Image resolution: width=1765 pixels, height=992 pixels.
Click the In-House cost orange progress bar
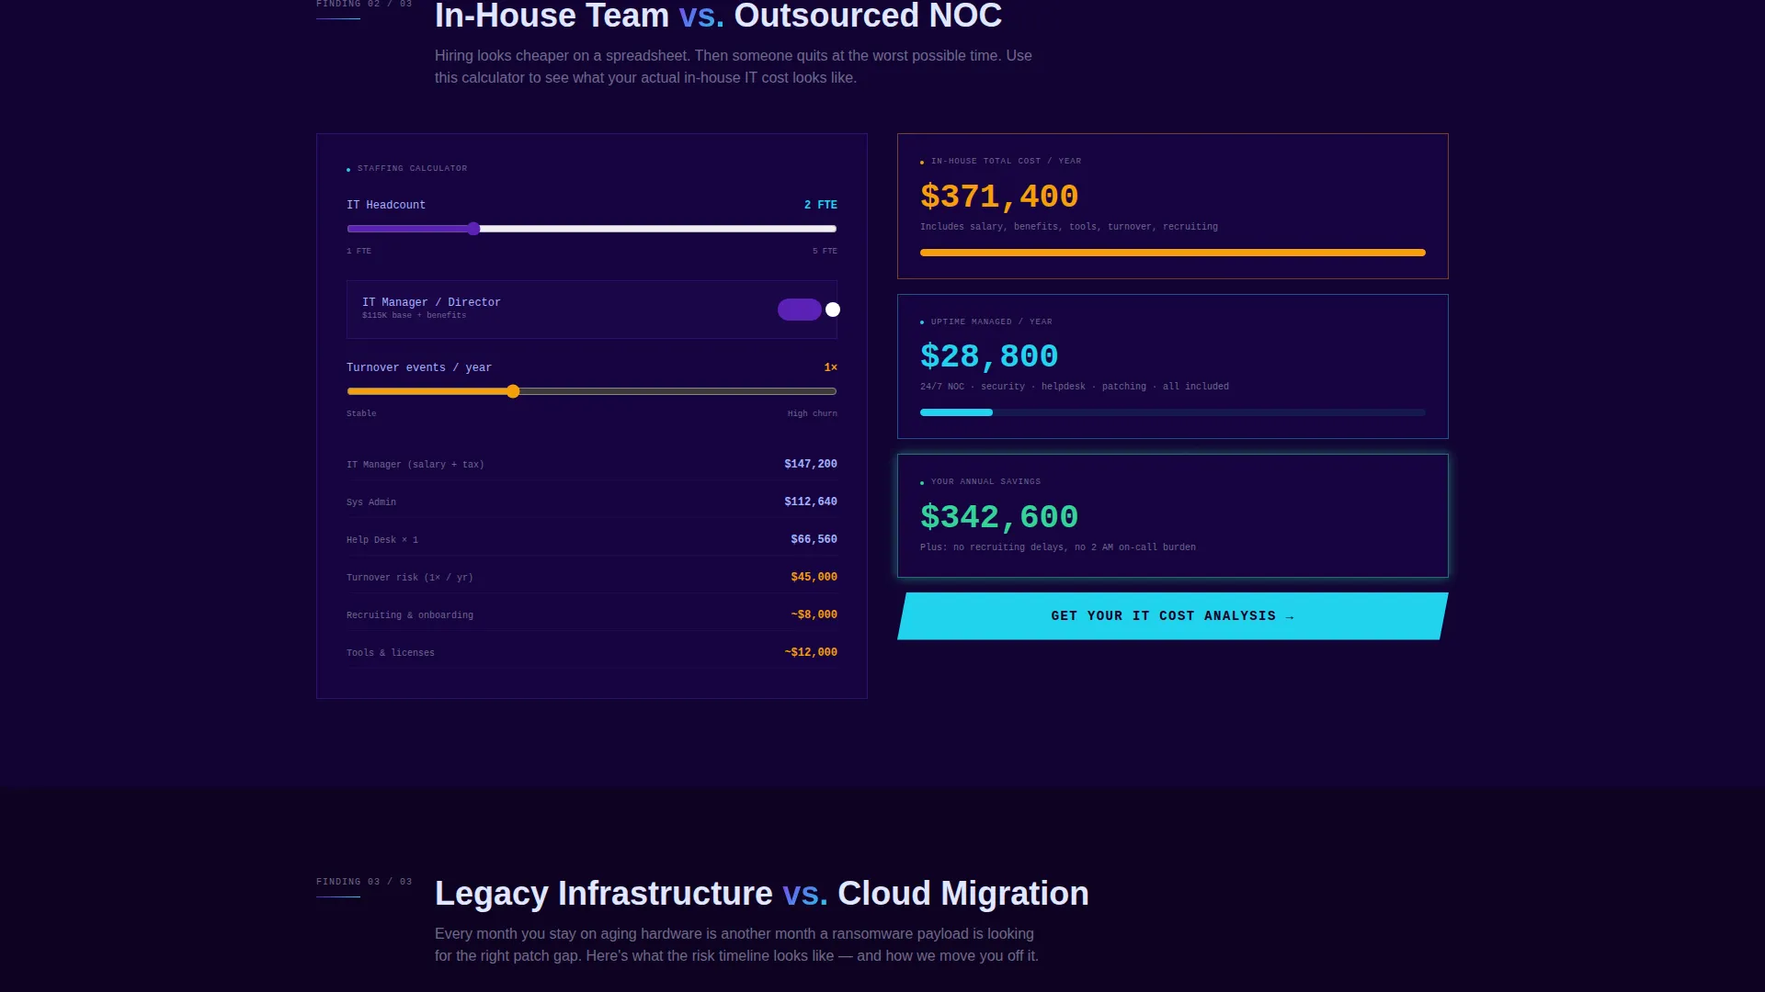click(x=1172, y=253)
